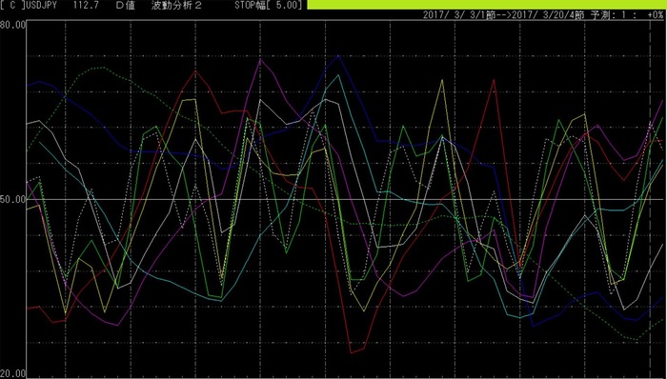Select the D値 label in header
This screenshot has height=379, width=667.
click(x=126, y=5)
